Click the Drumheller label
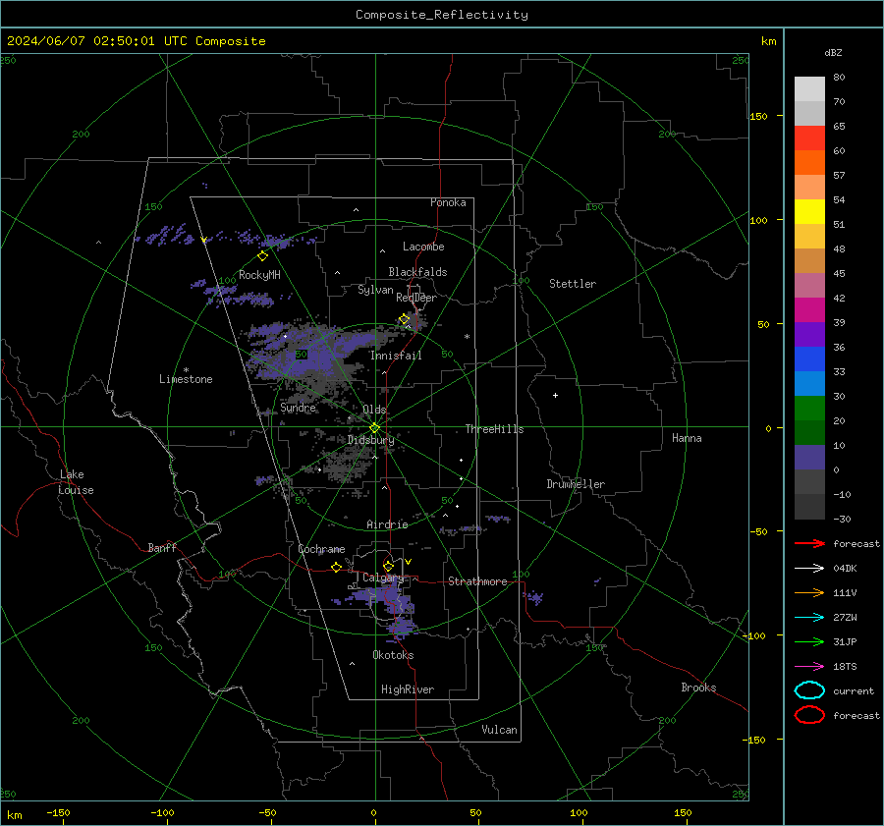The height and width of the screenshot is (826, 884). 576,484
